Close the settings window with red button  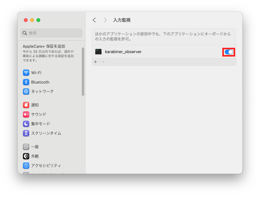pyautogui.click(x=26, y=20)
